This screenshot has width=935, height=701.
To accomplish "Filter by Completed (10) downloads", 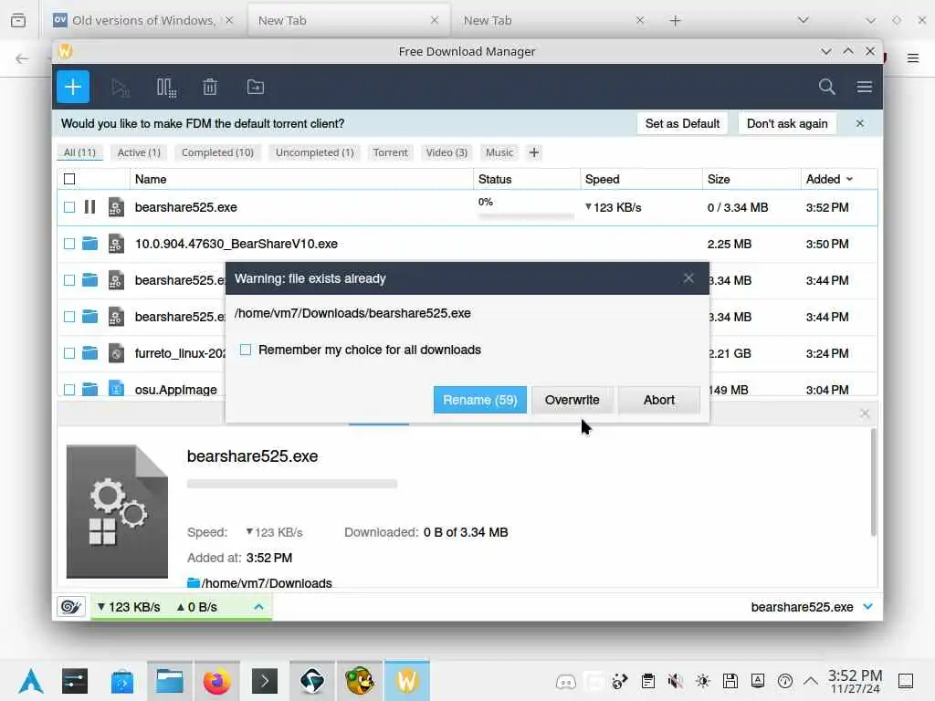I will [x=217, y=152].
